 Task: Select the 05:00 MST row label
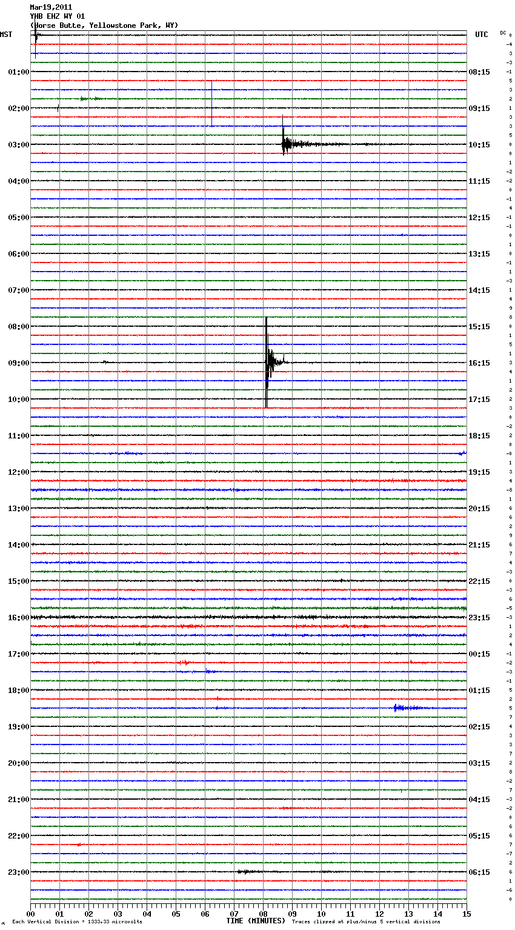pos(19,218)
